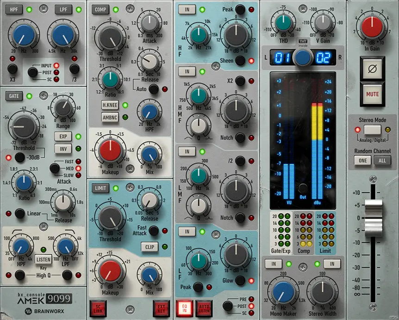Click the compressor Ratio teal knob
The height and width of the screenshot is (320, 399).
[110, 80]
